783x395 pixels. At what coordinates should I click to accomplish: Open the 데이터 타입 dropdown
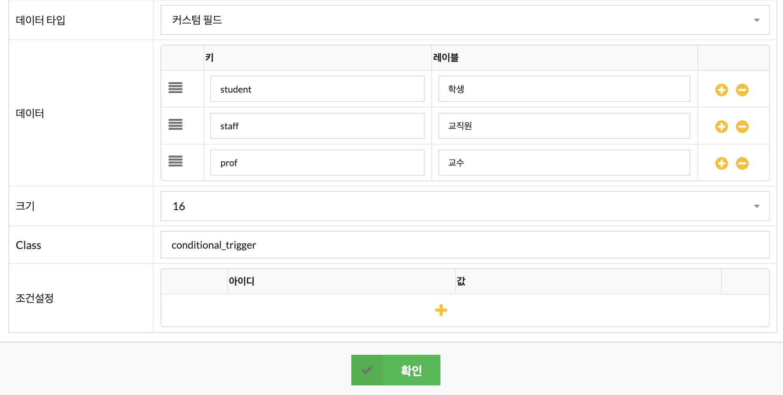tap(465, 20)
